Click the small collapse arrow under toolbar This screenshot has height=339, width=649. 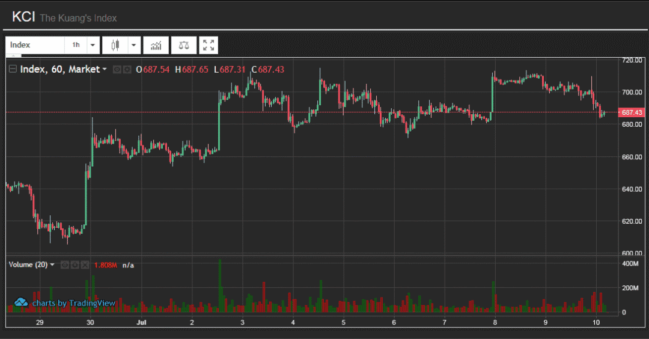[13, 55]
